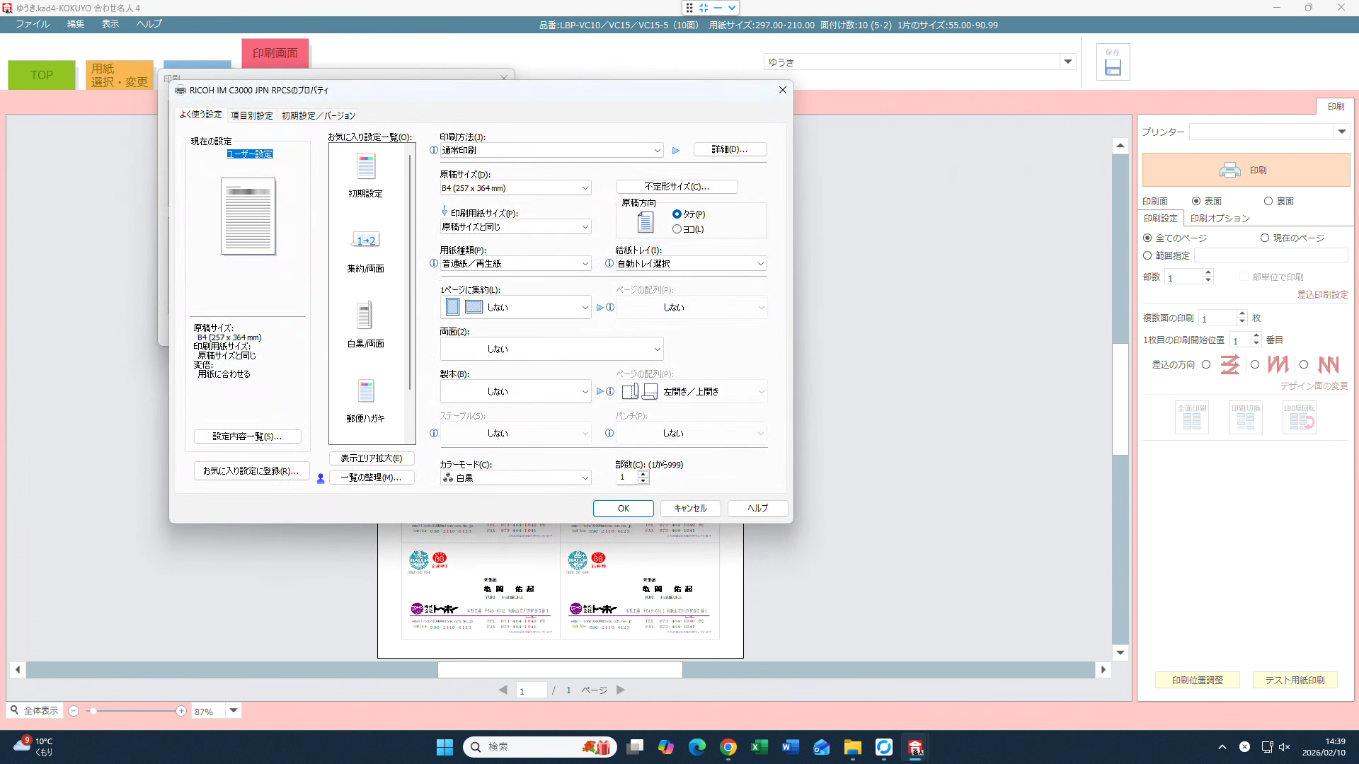Choose the 白黒/両面 preset icon
The image size is (1359, 764).
click(x=365, y=316)
